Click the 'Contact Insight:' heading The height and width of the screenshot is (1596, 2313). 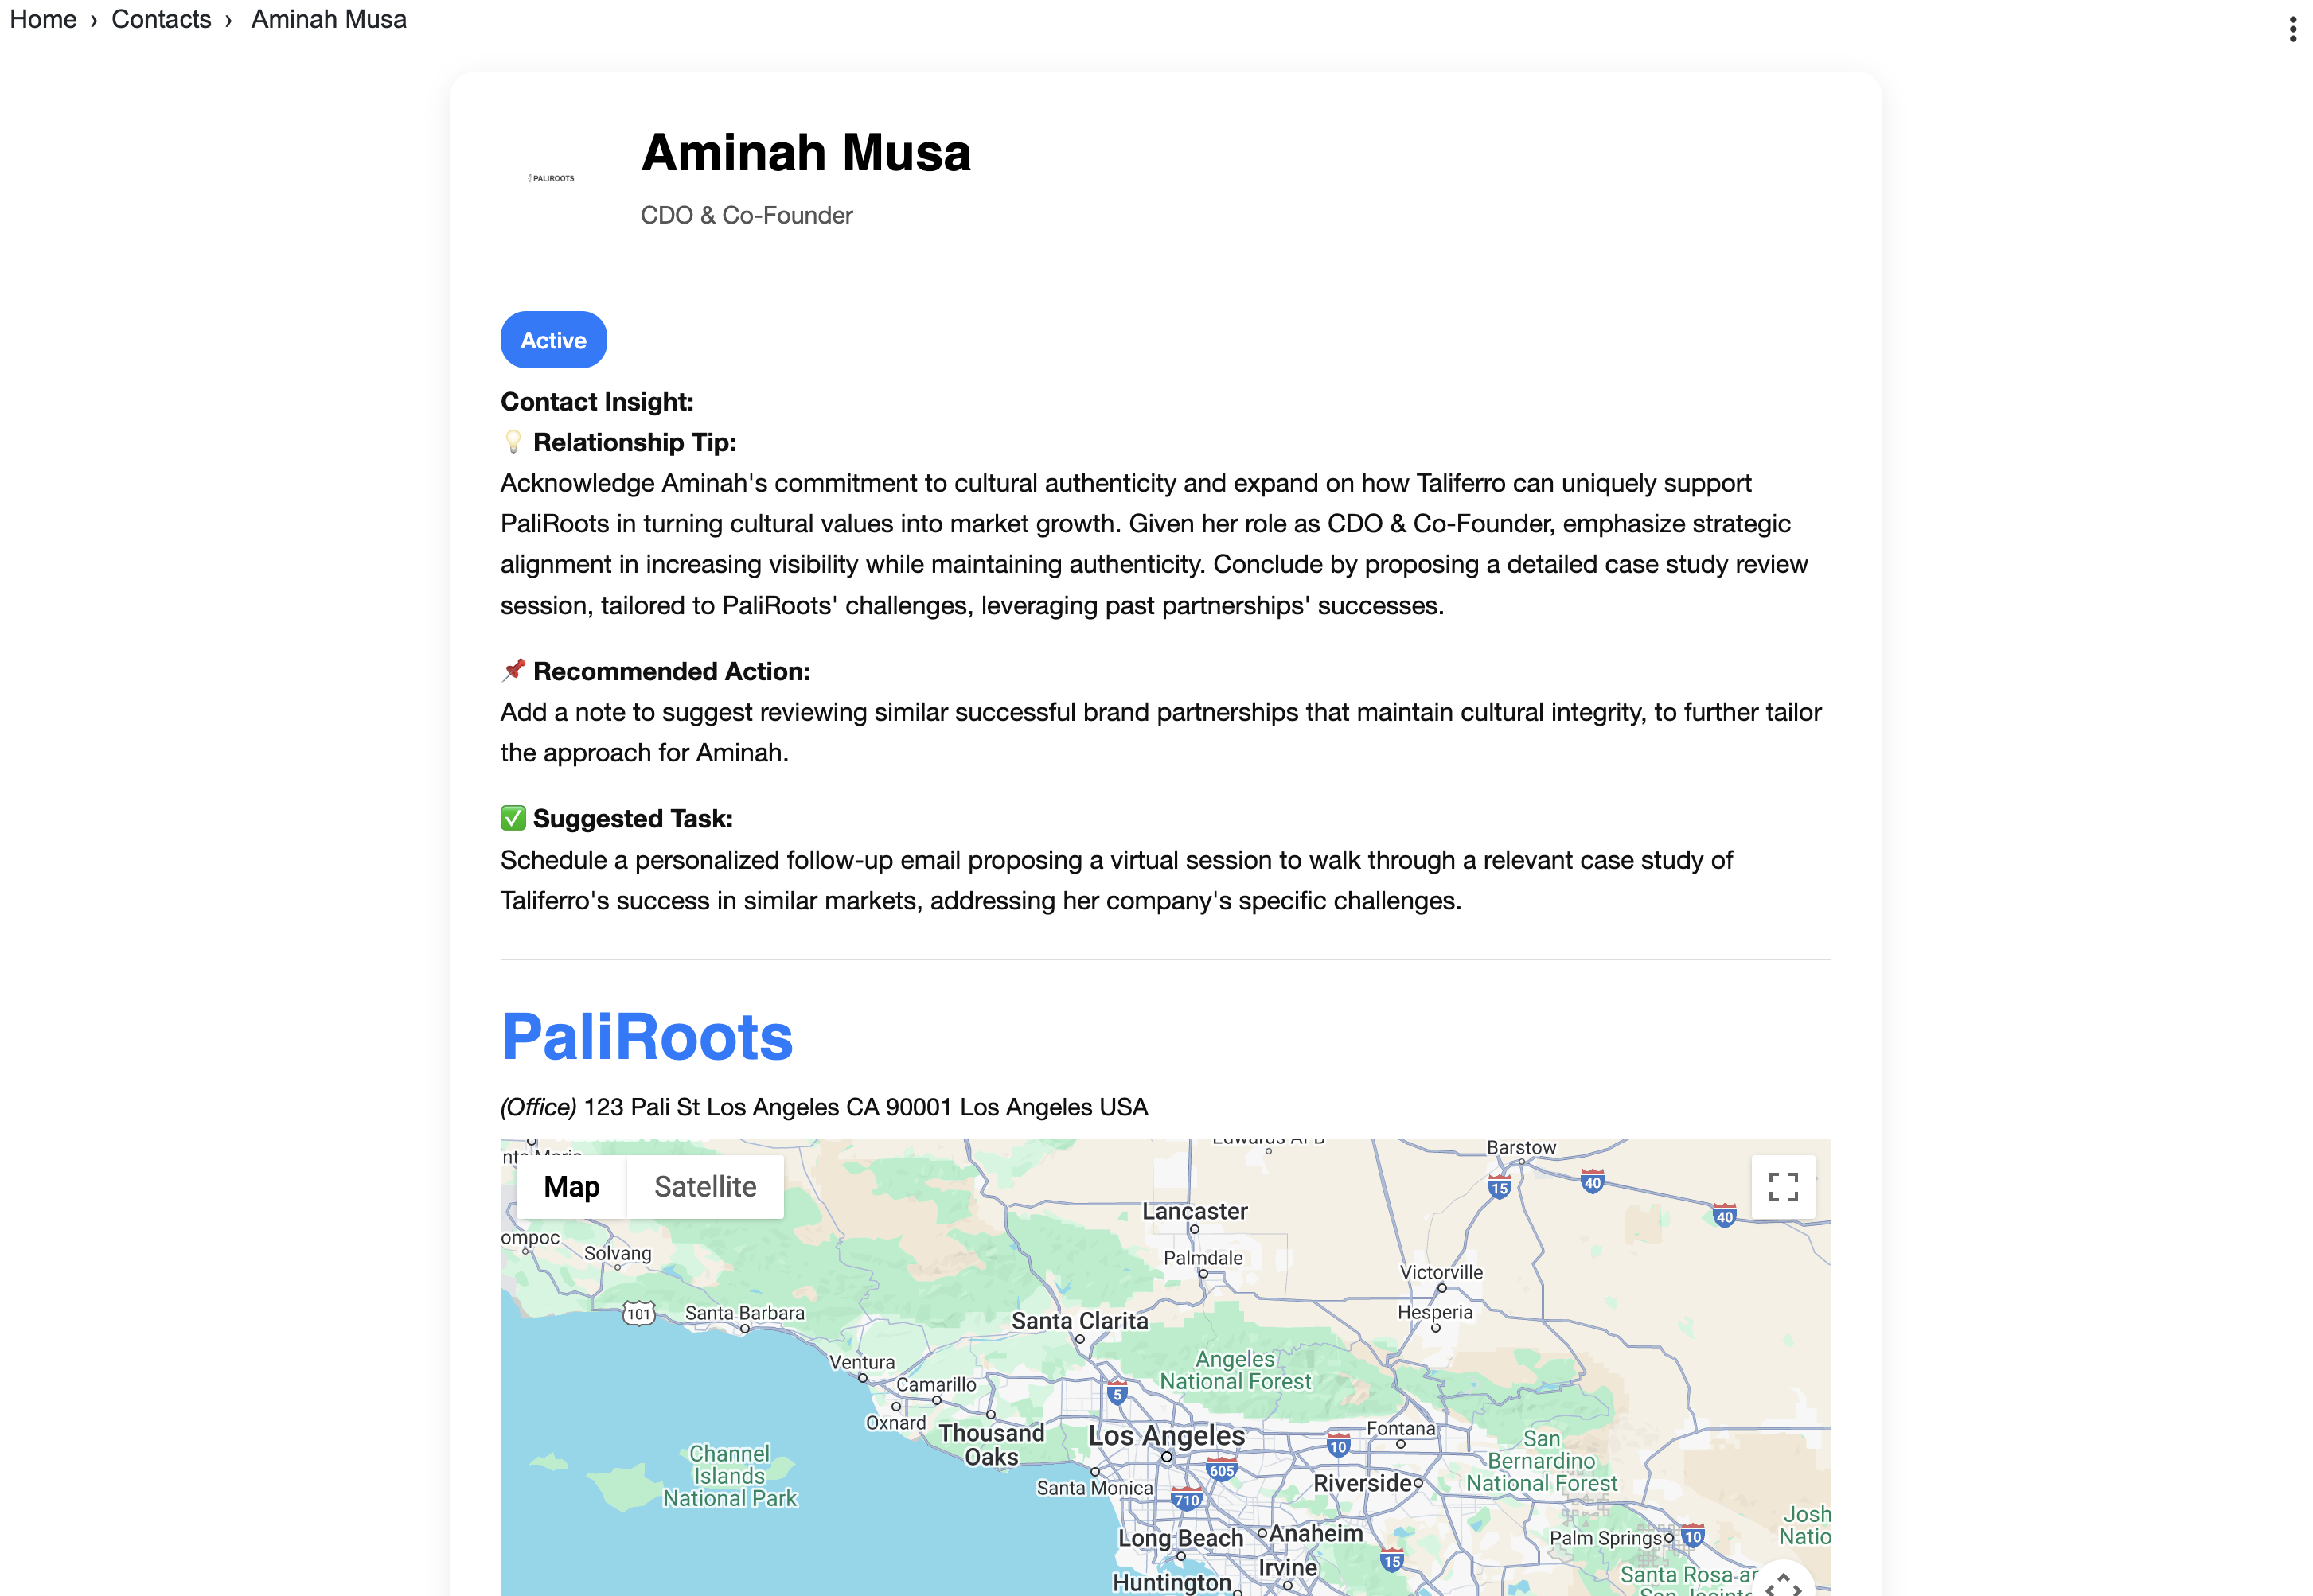596,401
